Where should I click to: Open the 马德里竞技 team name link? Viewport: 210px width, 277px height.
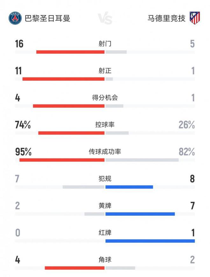[x=166, y=18]
